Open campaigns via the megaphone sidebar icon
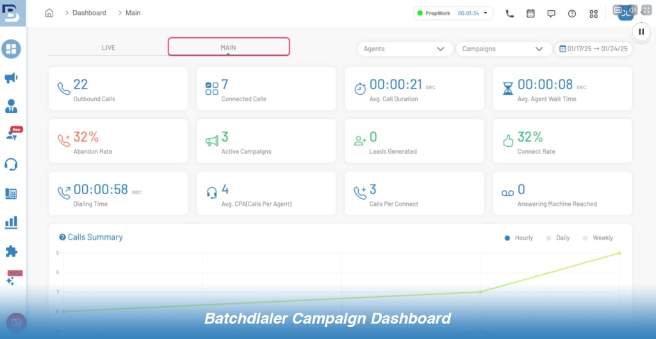The width and height of the screenshot is (656, 339). click(12, 78)
